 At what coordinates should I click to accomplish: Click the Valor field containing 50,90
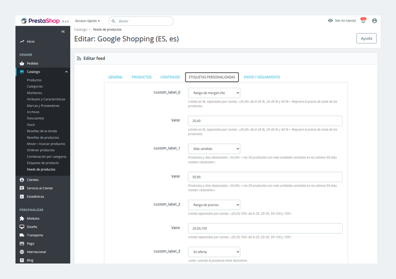point(265,177)
